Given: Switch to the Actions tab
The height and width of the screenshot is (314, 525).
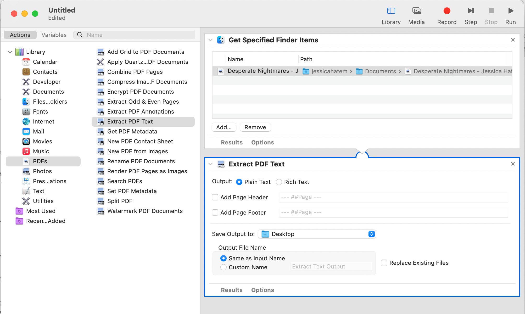Looking at the screenshot, I should (x=20, y=35).
